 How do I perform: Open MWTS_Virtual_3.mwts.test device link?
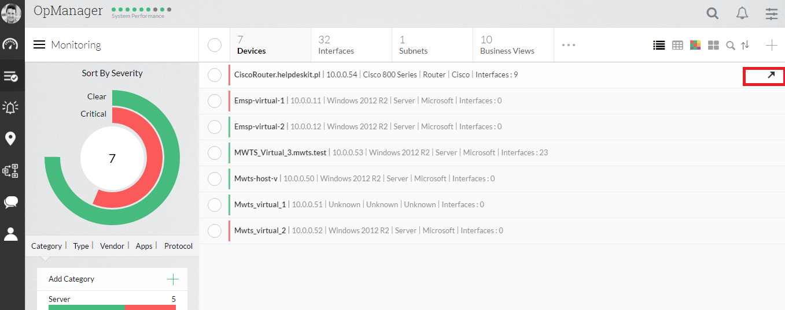click(281, 152)
